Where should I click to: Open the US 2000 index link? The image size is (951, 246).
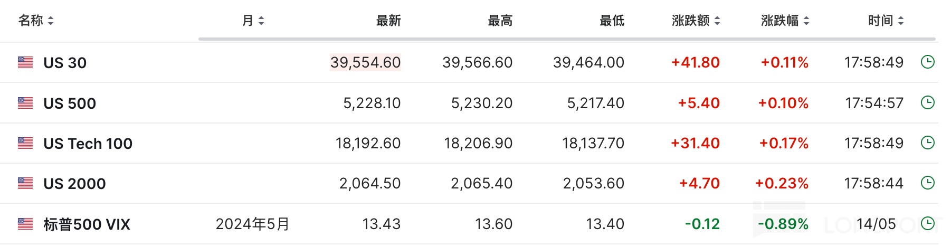click(x=74, y=183)
